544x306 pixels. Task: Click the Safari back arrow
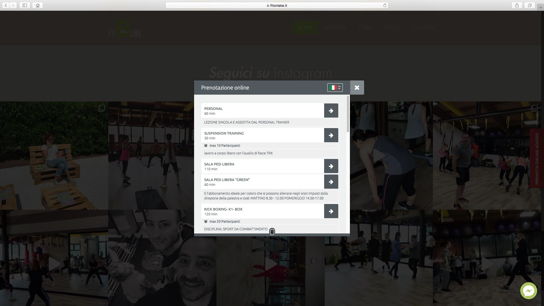(6, 5)
